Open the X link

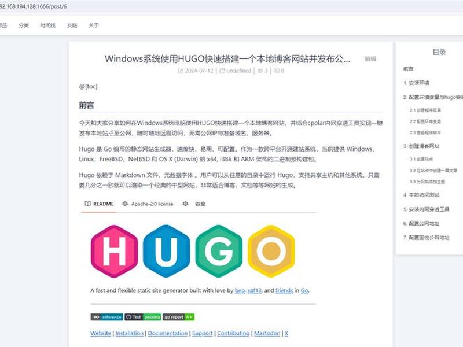click(286, 333)
